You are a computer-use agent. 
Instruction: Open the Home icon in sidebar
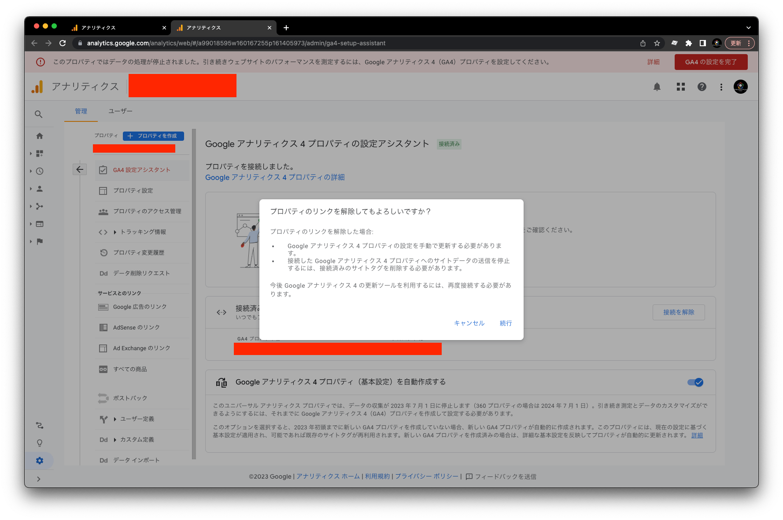click(40, 136)
